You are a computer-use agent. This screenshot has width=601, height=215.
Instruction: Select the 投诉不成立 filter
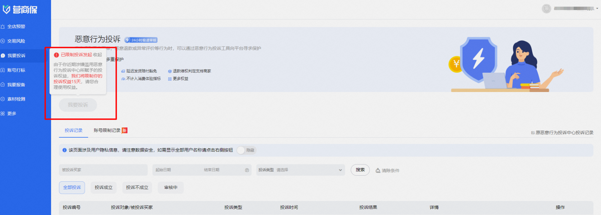(137, 188)
